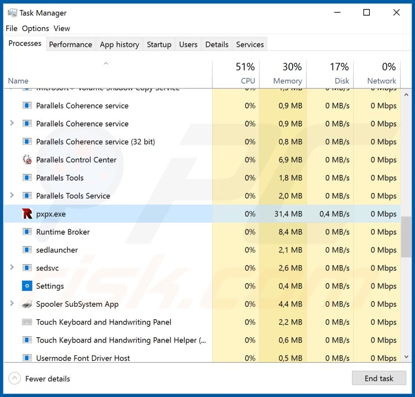Select the Settings process name
This screenshot has height=397, width=415.
pyautogui.click(x=50, y=286)
